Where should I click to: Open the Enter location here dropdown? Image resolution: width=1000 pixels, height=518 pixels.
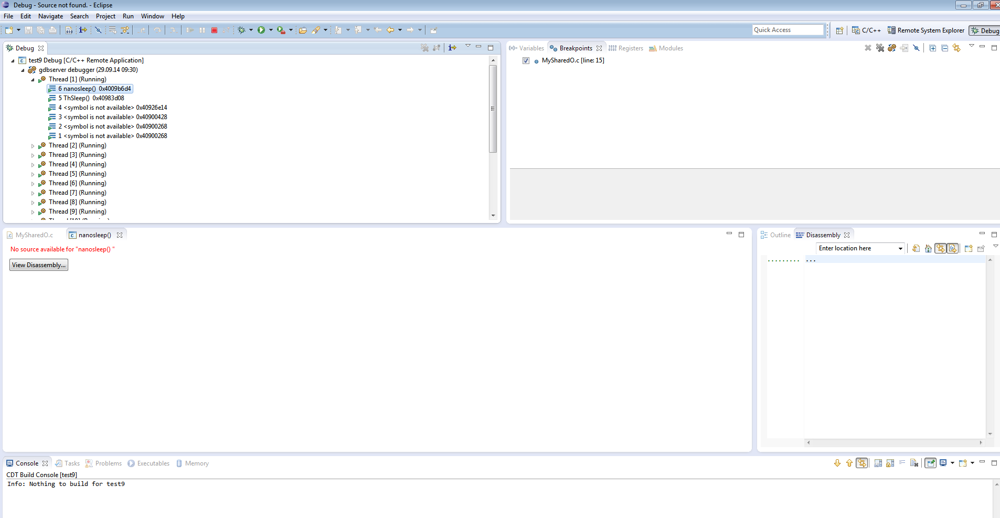(x=900, y=248)
